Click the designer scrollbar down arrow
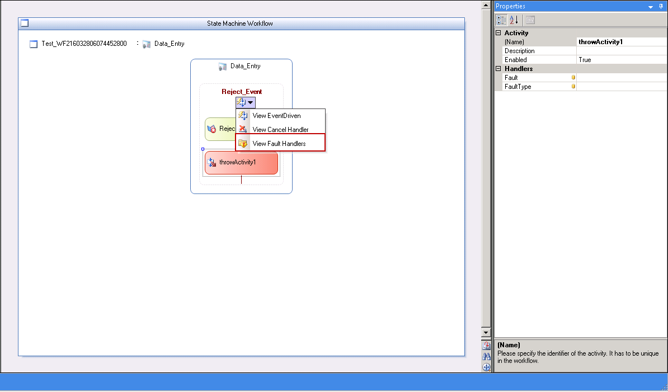 [486, 332]
